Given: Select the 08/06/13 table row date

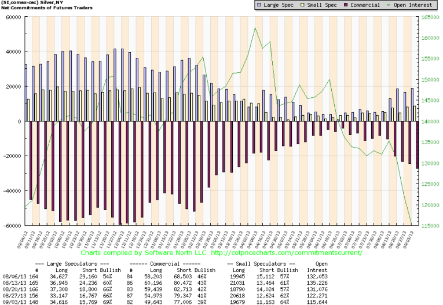Looking at the screenshot, I should (13, 277).
